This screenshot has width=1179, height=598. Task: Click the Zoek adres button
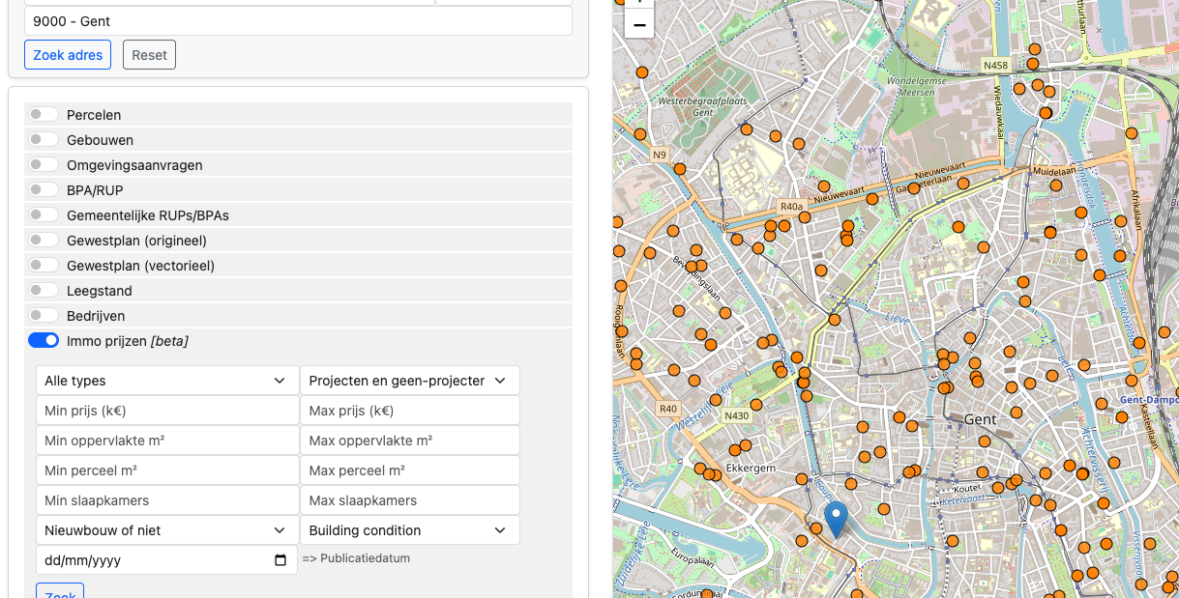(x=68, y=55)
